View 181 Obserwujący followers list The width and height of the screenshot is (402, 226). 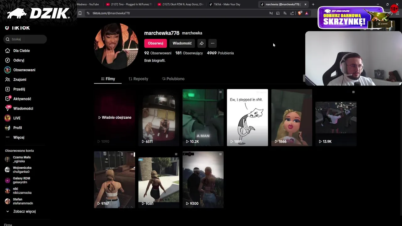[189, 53]
